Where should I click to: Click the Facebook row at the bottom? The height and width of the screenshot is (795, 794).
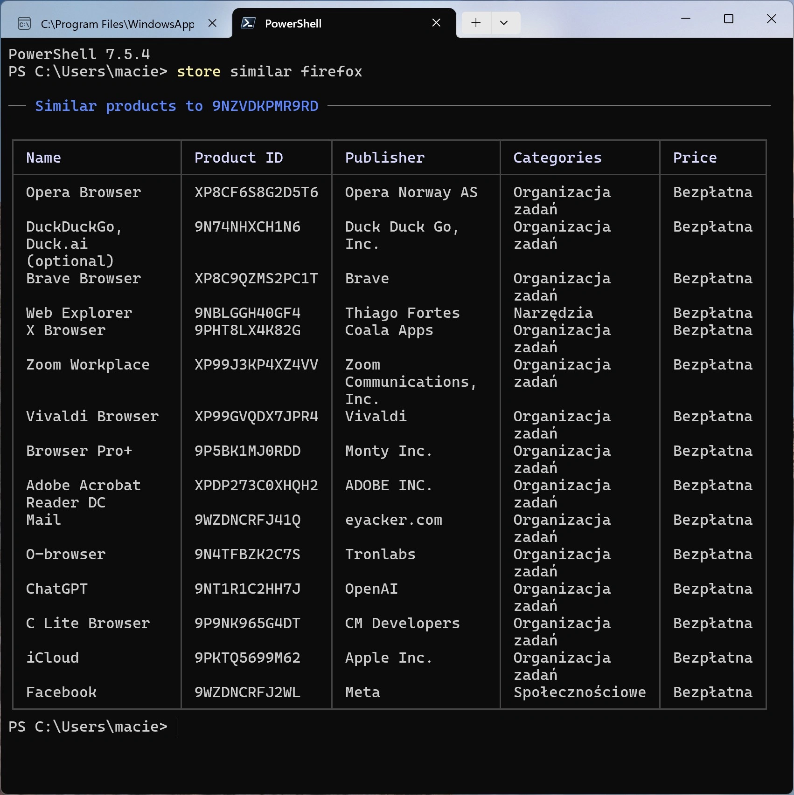(61, 692)
